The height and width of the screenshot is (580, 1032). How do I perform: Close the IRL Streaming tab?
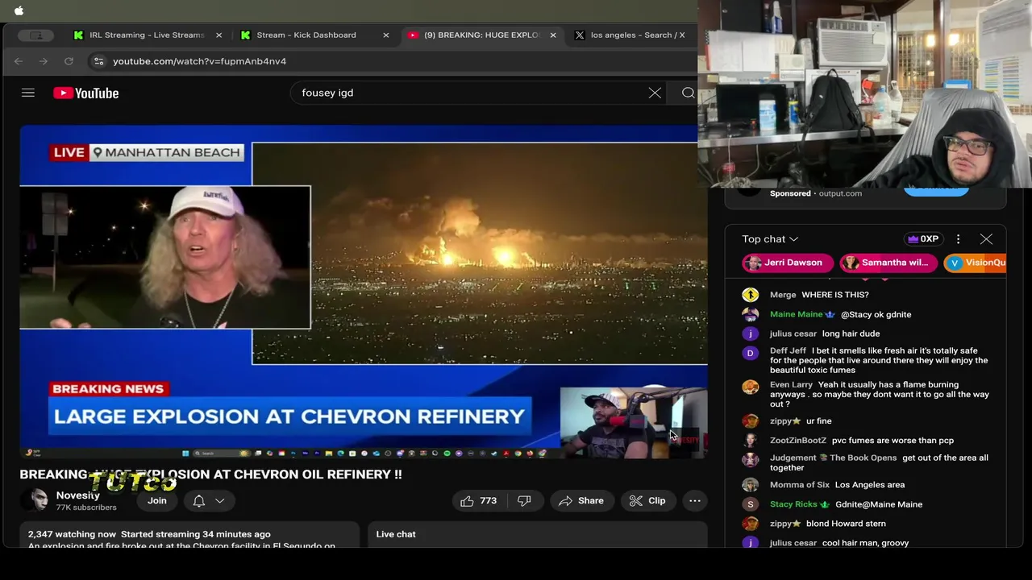(218, 35)
